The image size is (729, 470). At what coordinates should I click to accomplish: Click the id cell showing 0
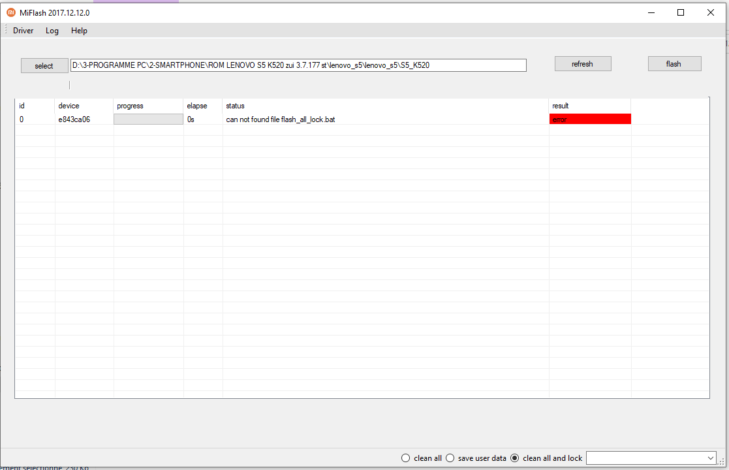click(x=22, y=119)
